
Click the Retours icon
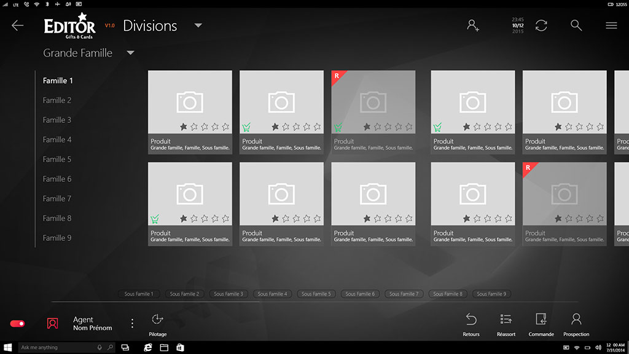click(x=471, y=320)
